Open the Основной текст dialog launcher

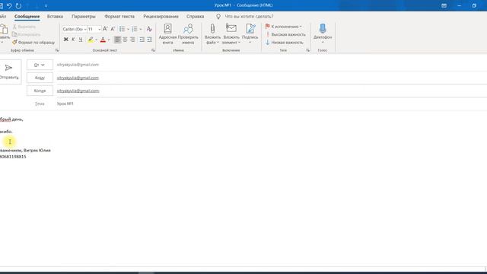click(x=153, y=50)
